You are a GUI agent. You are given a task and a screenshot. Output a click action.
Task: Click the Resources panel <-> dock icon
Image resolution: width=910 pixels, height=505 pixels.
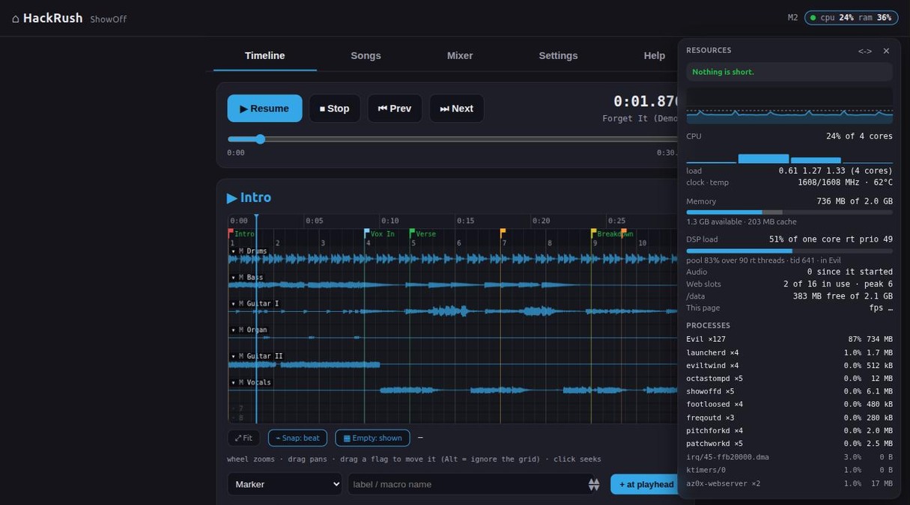point(864,51)
